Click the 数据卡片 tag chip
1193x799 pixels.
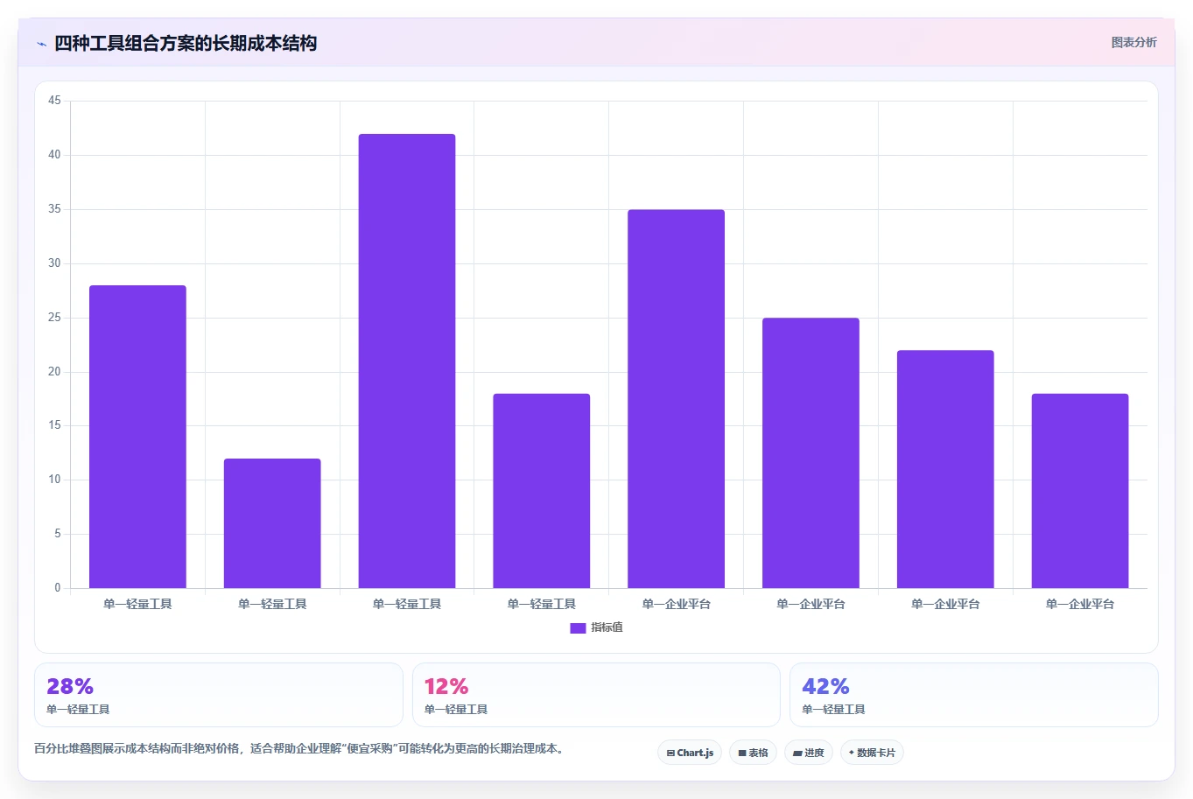pos(872,753)
